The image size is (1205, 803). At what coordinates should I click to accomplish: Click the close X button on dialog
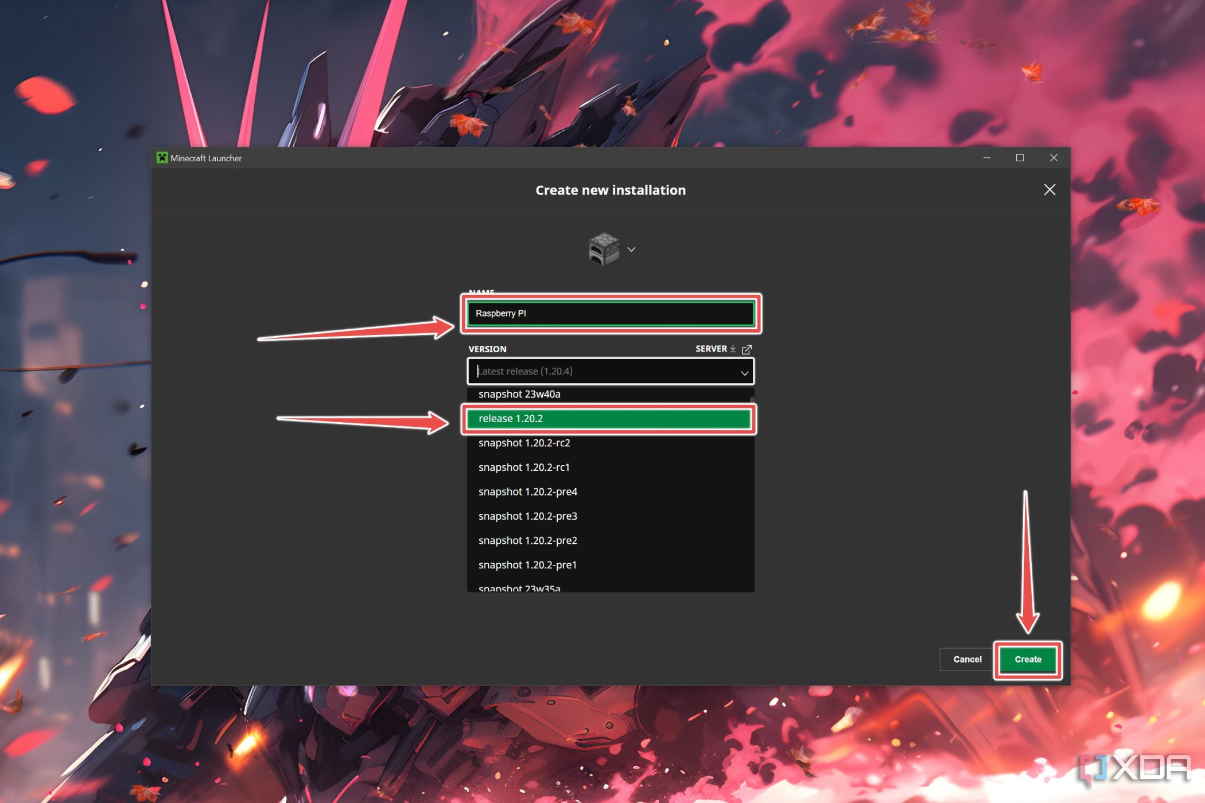point(1050,190)
